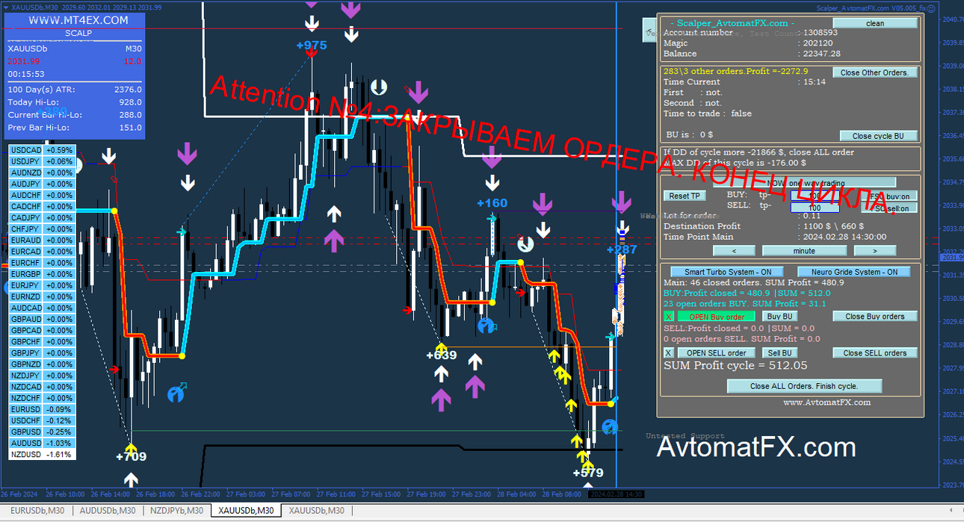Select the USDJPY pair cell
This screenshot has width=964, height=522.
coord(25,161)
